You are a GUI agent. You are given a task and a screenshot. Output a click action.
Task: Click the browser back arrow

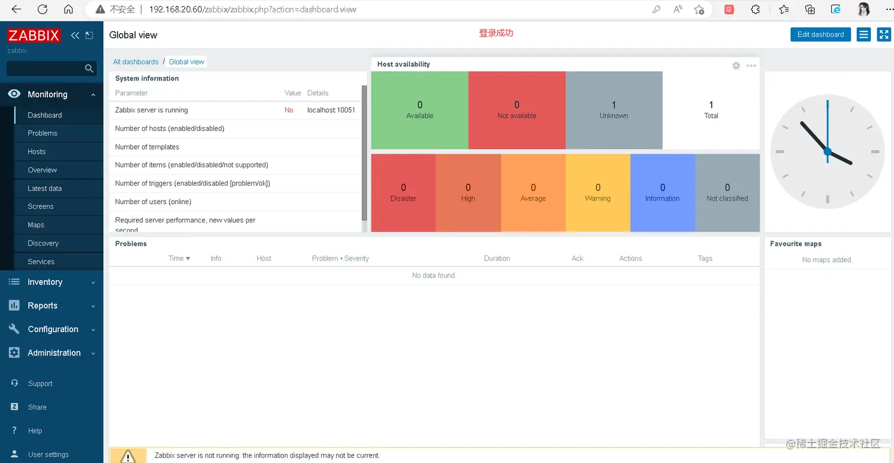[x=16, y=9]
